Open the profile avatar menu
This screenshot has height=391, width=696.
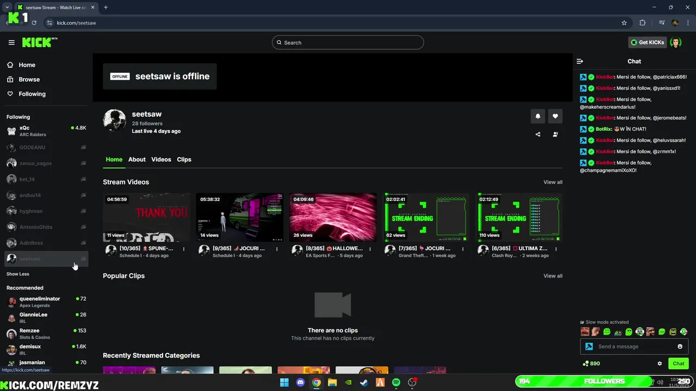(x=675, y=42)
